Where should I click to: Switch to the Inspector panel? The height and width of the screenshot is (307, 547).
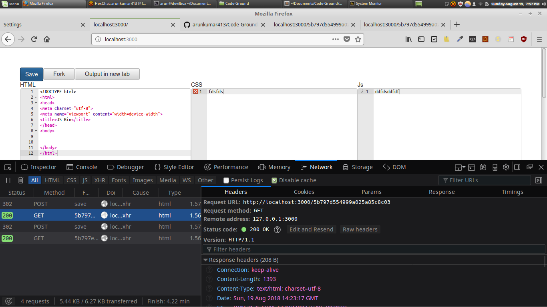click(x=39, y=167)
